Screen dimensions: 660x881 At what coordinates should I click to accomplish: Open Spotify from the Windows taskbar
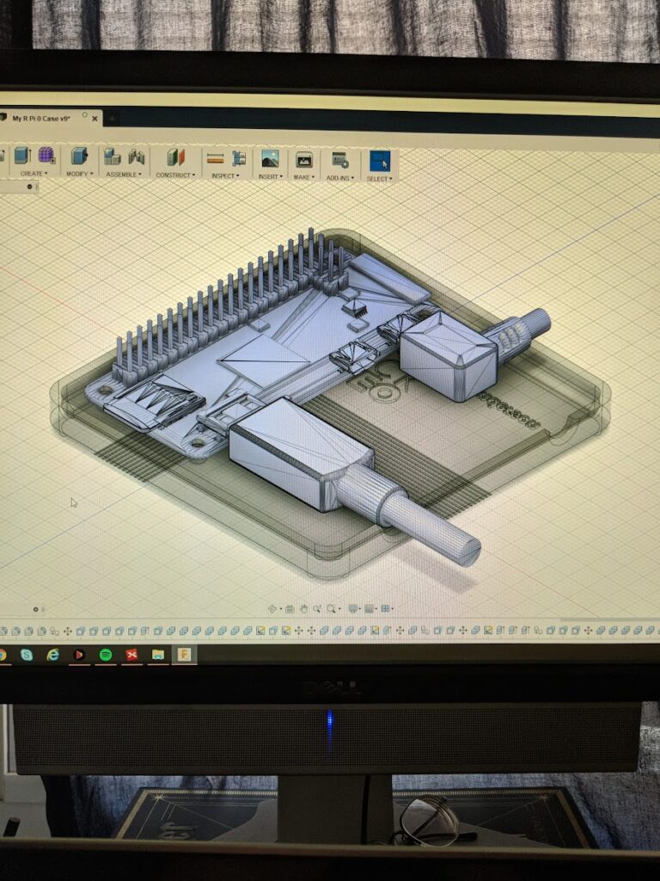pyautogui.click(x=106, y=655)
